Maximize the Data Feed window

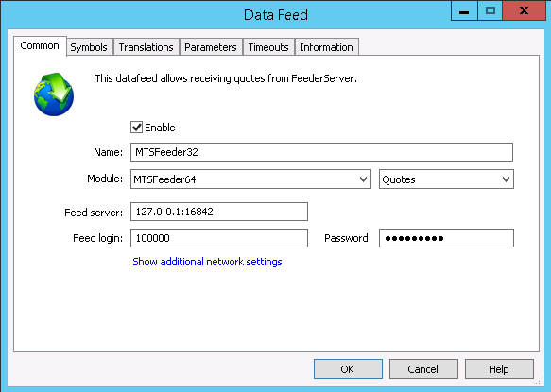point(490,11)
